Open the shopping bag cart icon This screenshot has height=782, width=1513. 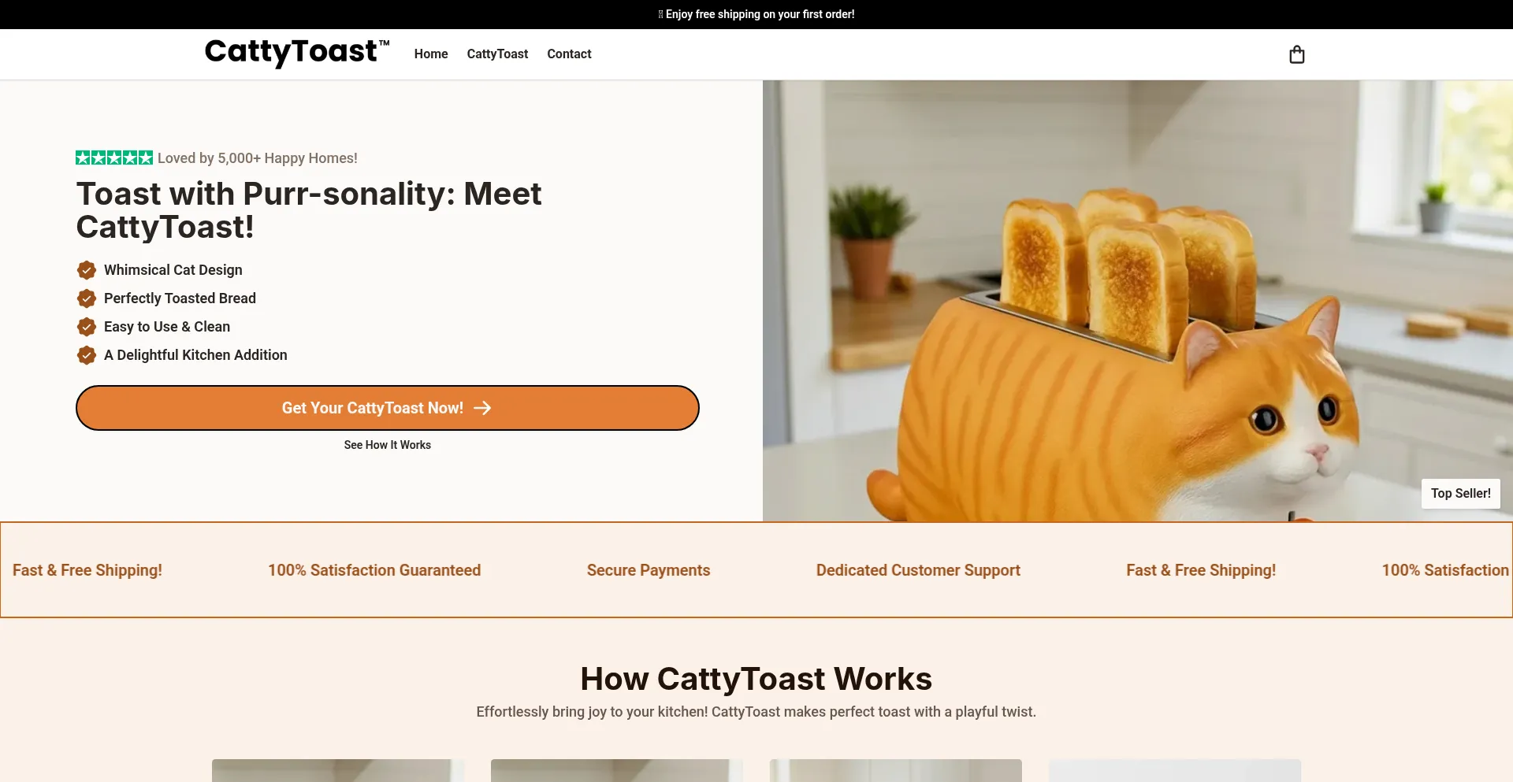tap(1296, 54)
